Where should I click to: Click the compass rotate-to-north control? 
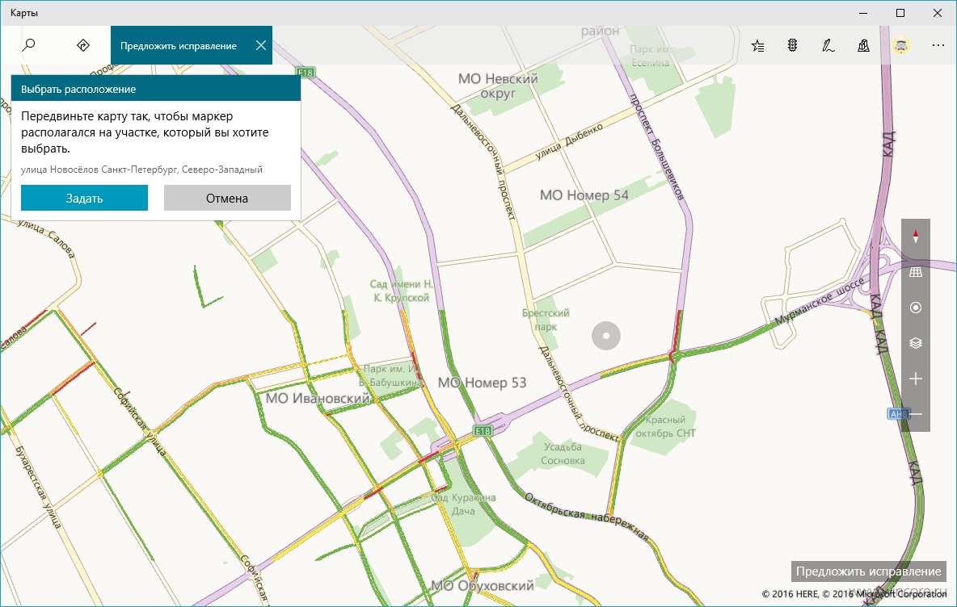click(x=916, y=237)
